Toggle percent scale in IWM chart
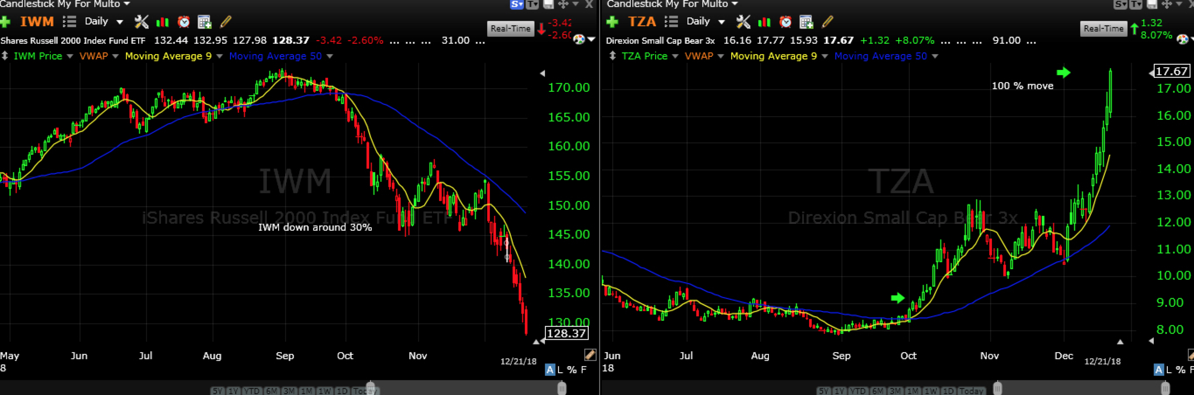This screenshot has width=1194, height=395. (x=572, y=370)
